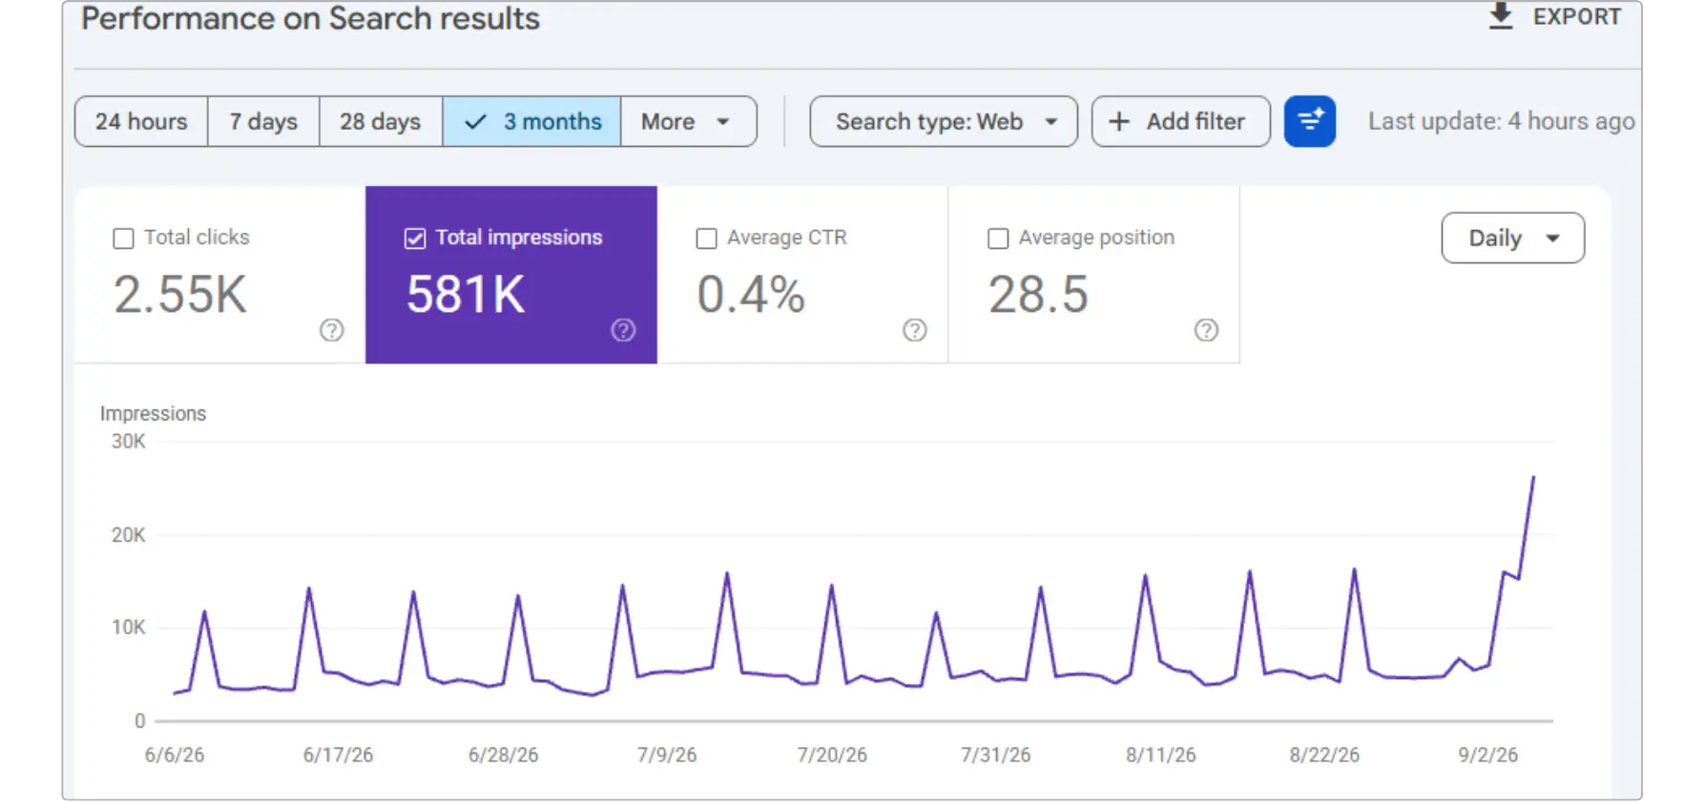Click the 581K total impressions value

coord(466,294)
